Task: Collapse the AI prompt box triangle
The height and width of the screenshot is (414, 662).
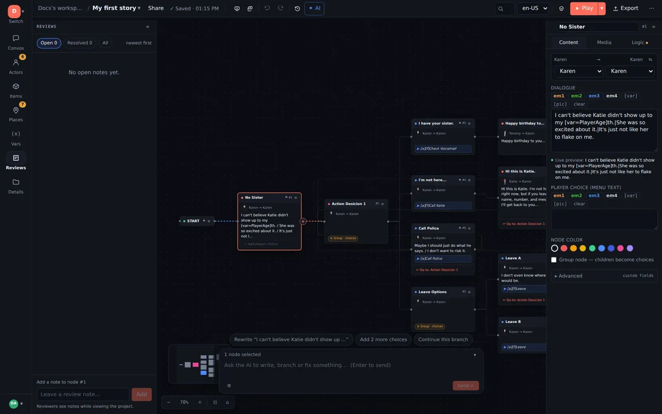Action: (x=475, y=355)
